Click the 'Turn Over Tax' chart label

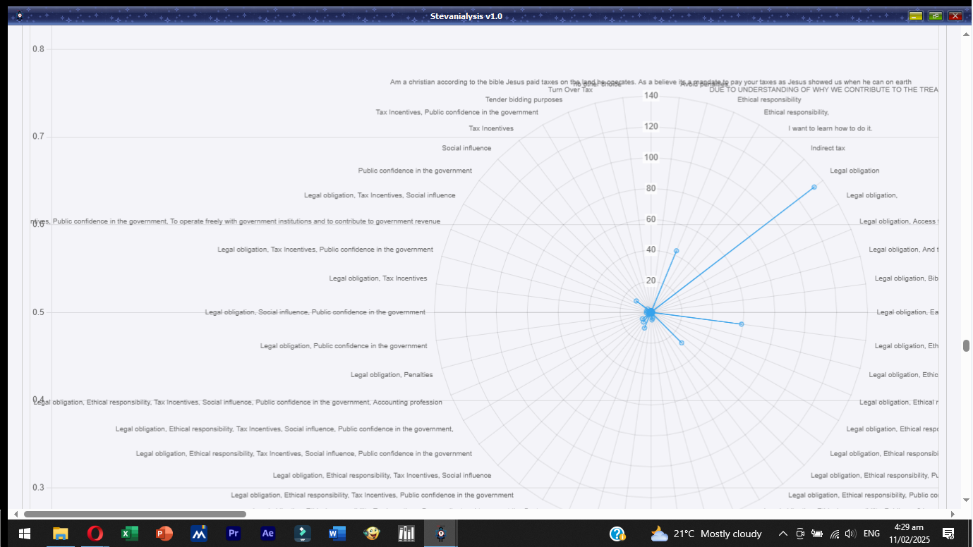pos(571,90)
